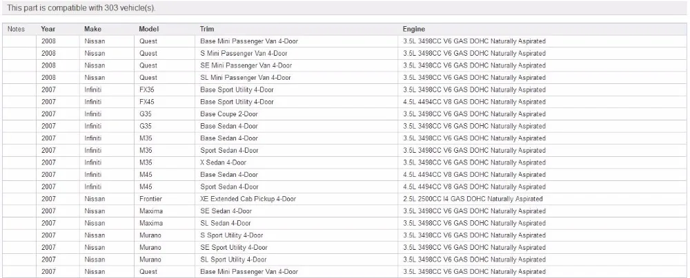Click the FX45 model cell
This screenshot has height=278, width=690.
(x=147, y=102)
